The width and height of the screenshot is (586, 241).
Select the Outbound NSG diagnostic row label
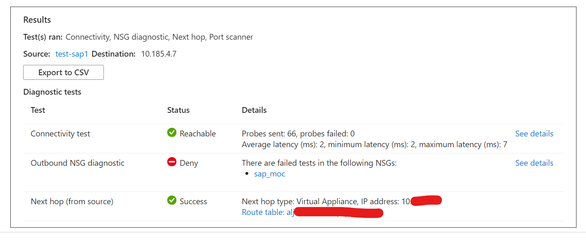click(x=77, y=163)
